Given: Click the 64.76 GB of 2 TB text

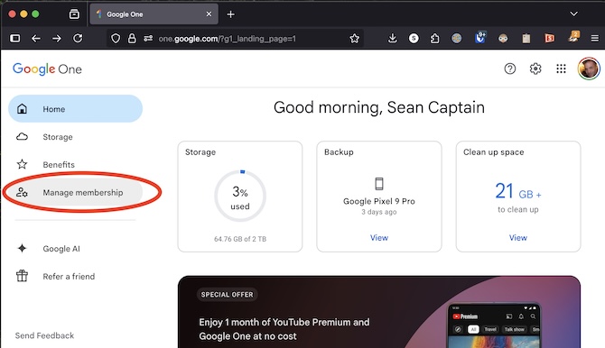Looking at the screenshot, I should point(240,239).
